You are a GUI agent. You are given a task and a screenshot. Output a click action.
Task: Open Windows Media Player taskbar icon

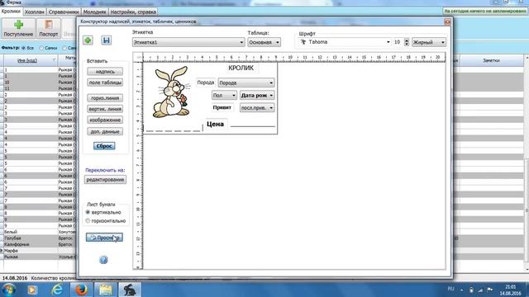click(x=32, y=290)
